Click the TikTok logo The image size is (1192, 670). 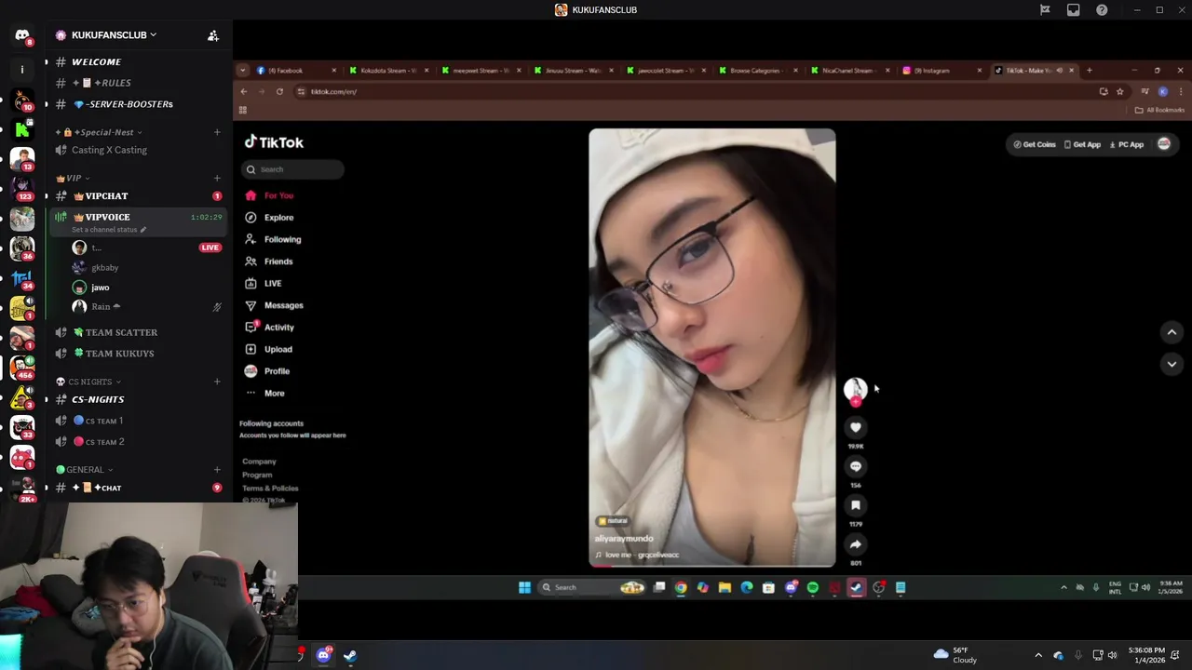click(x=274, y=142)
